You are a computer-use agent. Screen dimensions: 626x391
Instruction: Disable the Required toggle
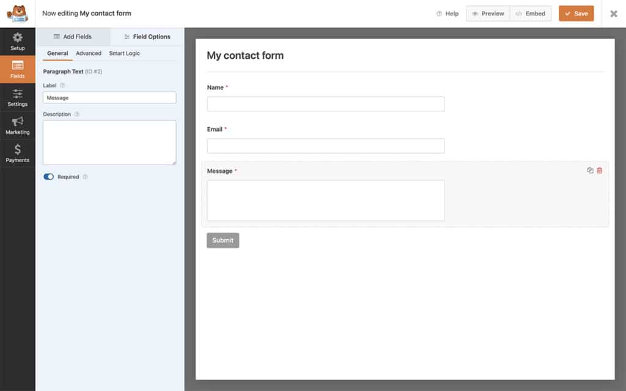pos(50,176)
